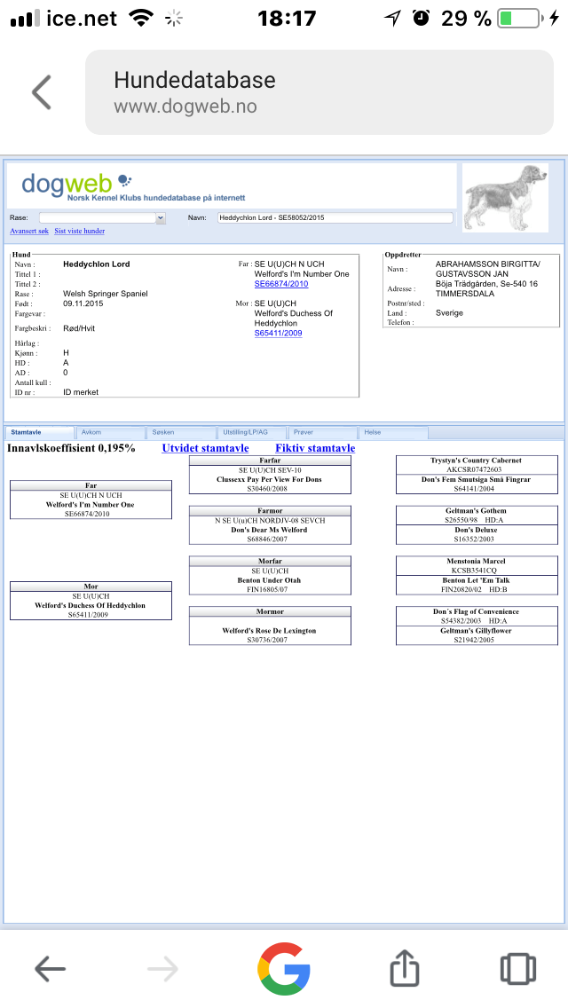Tap the 18:17 clock in status bar
Viewport: 568px width, 1008px height.
(x=287, y=18)
